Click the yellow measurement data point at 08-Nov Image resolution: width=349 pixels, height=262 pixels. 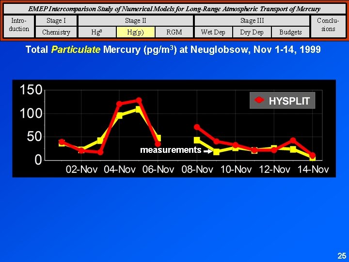coord(197,140)
